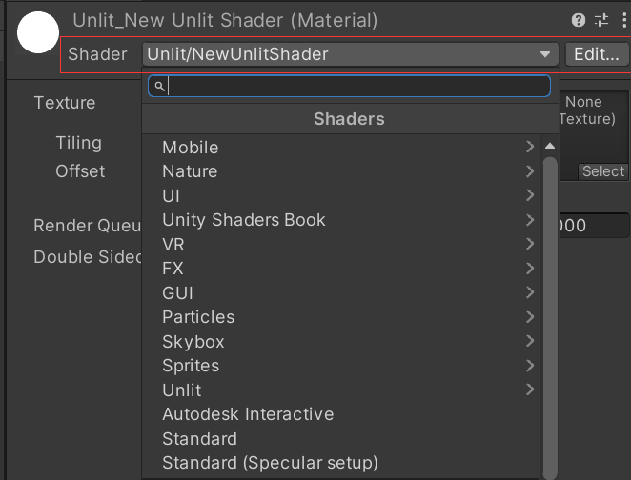Open the Unlit shader category
This screenshot has width=631, height=480.
342,390
